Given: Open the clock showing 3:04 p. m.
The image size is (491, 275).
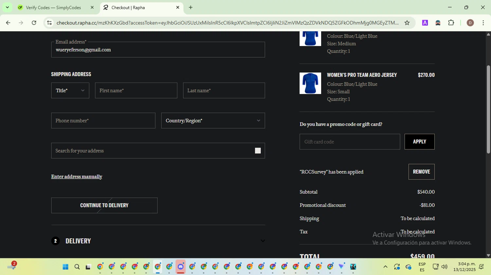Looking at the screenshot, I should point(464,267).
